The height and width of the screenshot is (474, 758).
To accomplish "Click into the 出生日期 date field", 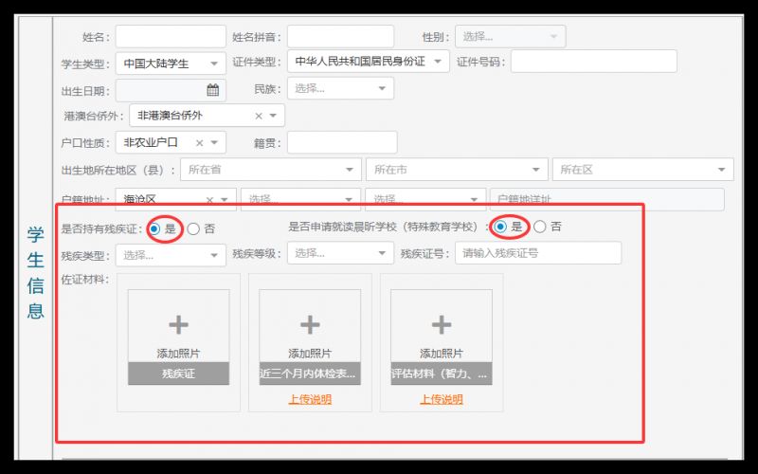I will point(171,90).
